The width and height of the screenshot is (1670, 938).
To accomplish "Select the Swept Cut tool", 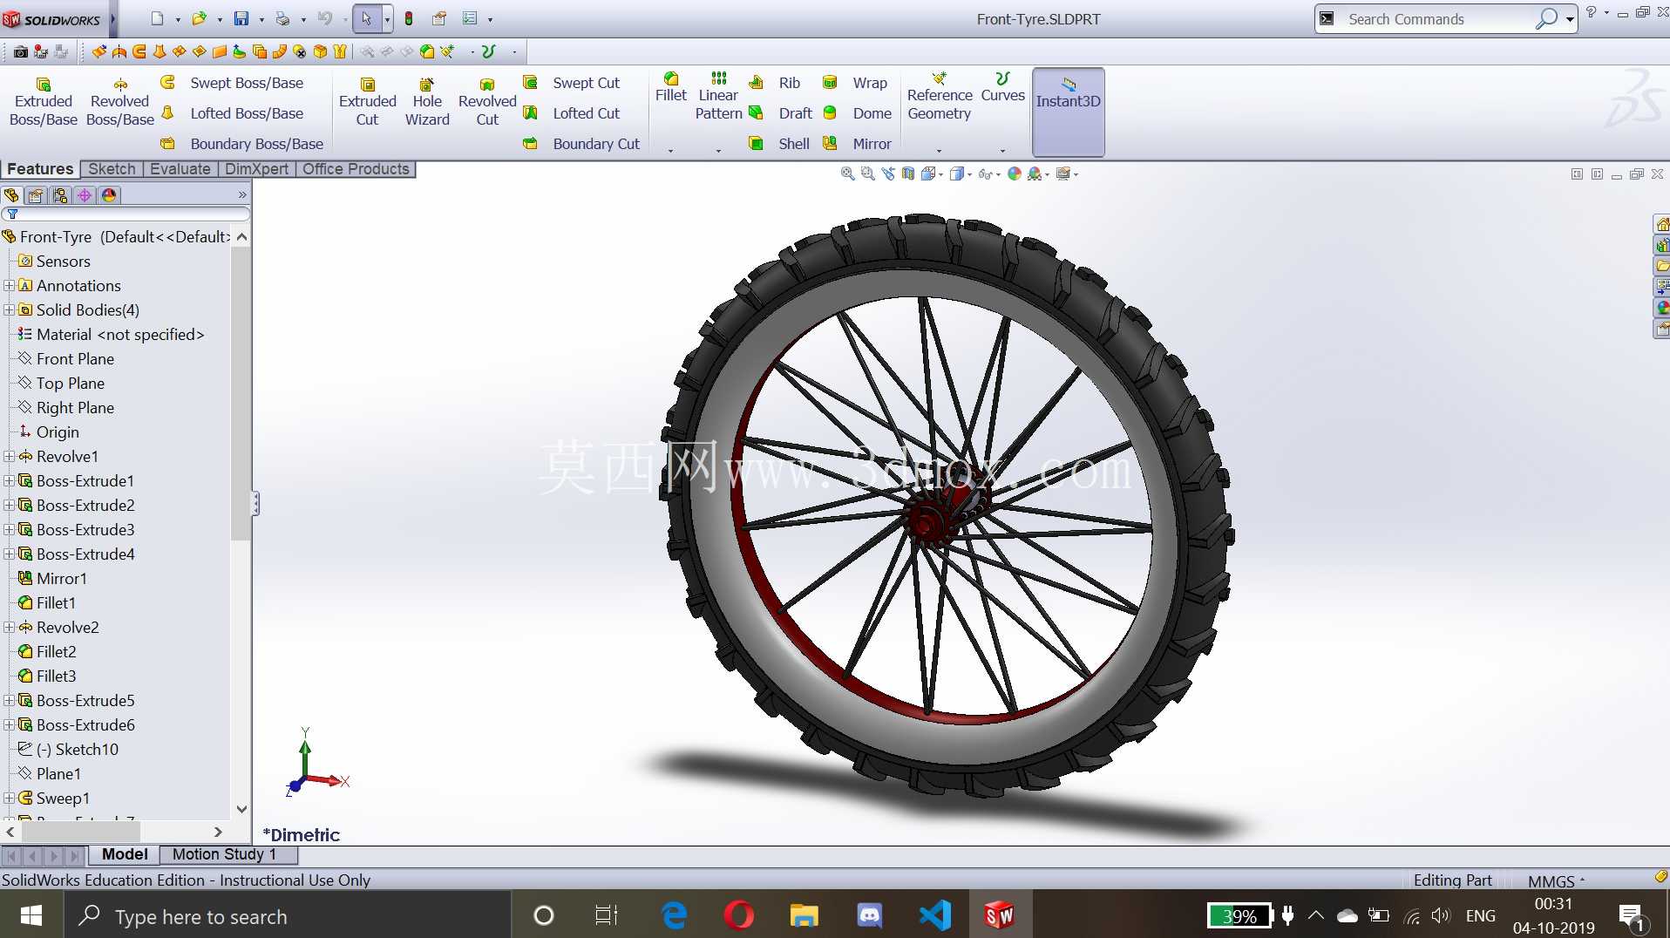I will [x=572, y=83].
